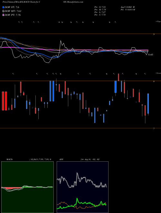Open the ADX indicator chart panel
The height and width of the screenshot is (213, 161).
tap(82, 187)
